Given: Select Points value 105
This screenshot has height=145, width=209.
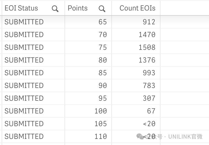Looking at the screenshot, I should tap(101, 124).
